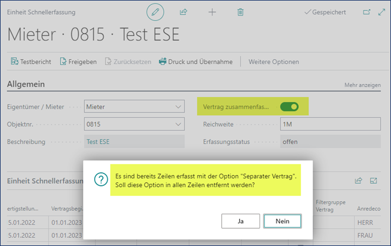
Task: Click Druck und Übernahme action
Action: point(195,62)
